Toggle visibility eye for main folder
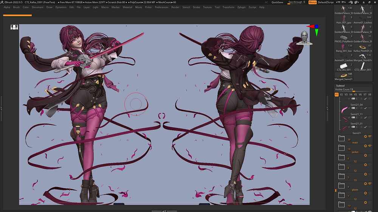This screenshot has width=378, height=212. pyautogui.click(x=370, y=137)
